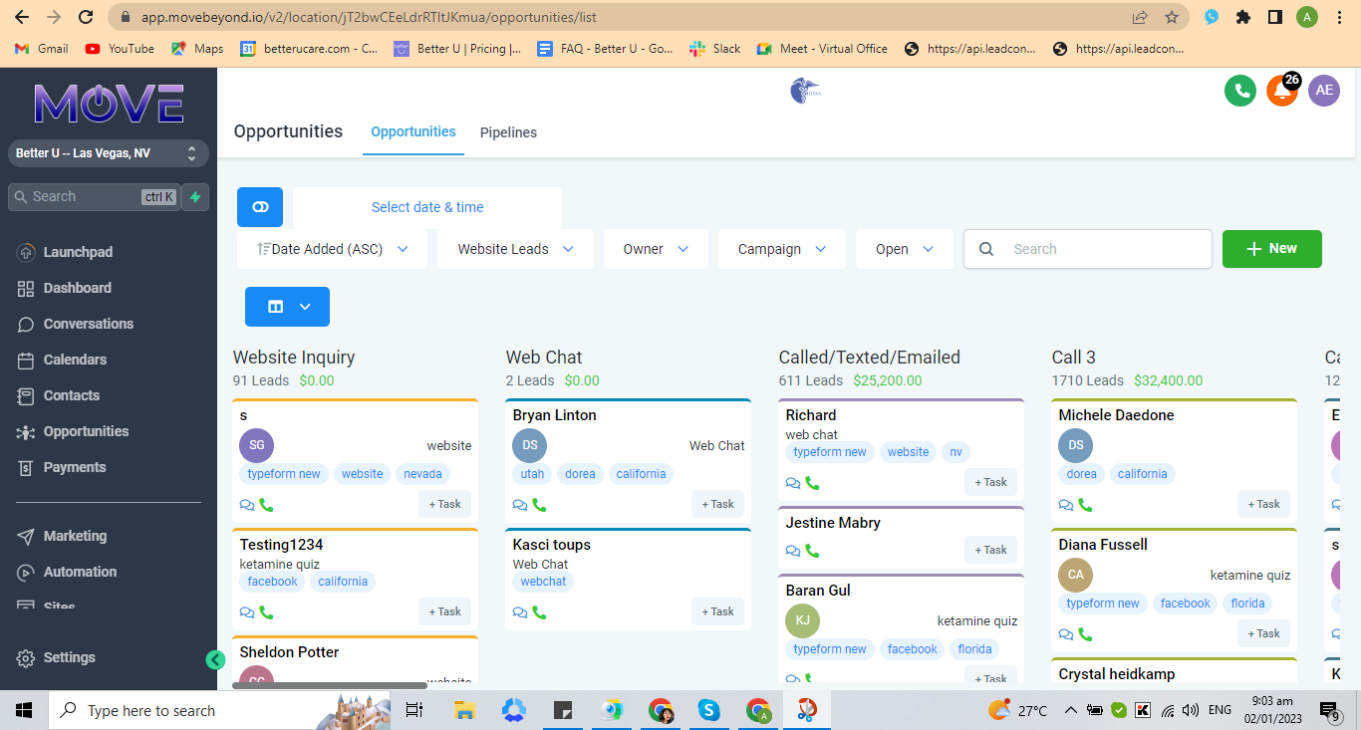Open the Slack bookmark
The width and height of the screenshot is (1361, 730).
[x=715, y=49]
